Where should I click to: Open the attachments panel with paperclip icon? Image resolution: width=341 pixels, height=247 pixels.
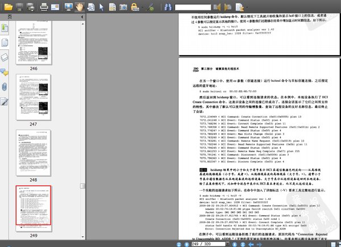click(x=5, y=87)
